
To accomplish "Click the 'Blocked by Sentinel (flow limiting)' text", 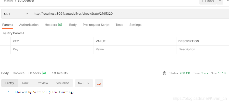I will 44,92.
